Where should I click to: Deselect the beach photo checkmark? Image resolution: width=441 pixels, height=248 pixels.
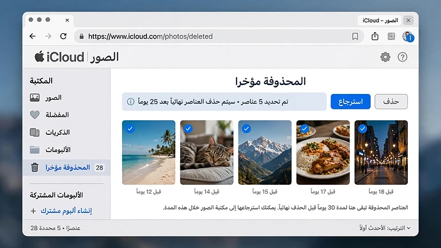[x=130, y=128]
